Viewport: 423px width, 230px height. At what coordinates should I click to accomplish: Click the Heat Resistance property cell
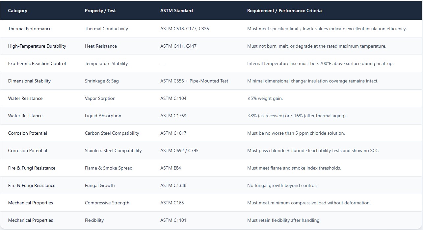click(x=101, y=46)
